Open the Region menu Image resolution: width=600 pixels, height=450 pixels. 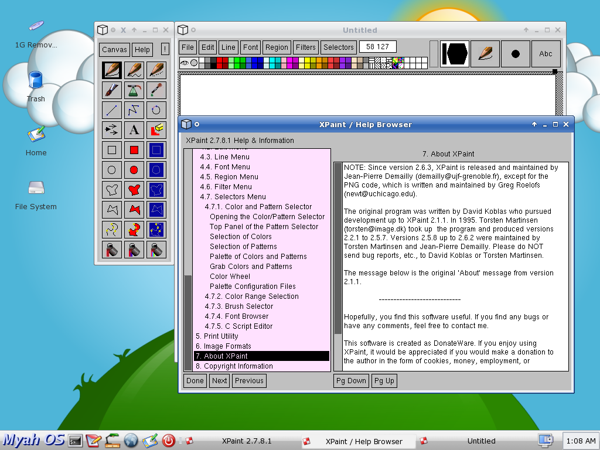coord(277,47)
